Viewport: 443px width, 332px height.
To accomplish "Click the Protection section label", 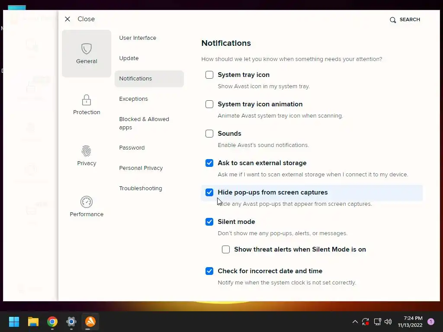I will click(87, 112).
